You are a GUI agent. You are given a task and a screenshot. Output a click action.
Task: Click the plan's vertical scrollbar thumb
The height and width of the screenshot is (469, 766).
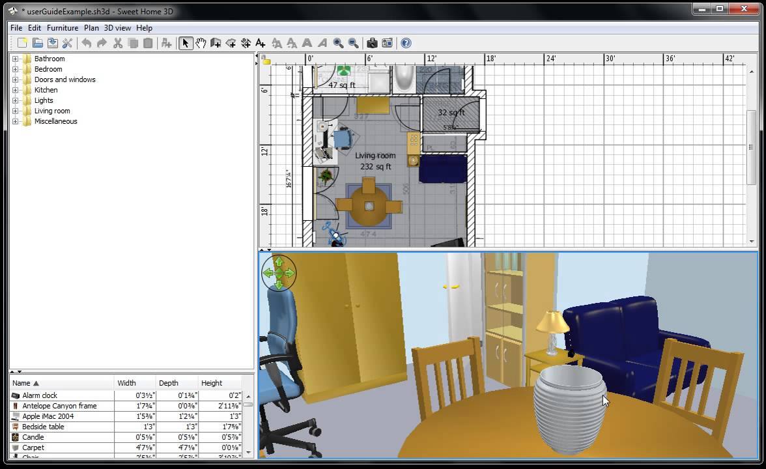pyautogui.click(x=752, y=147)
